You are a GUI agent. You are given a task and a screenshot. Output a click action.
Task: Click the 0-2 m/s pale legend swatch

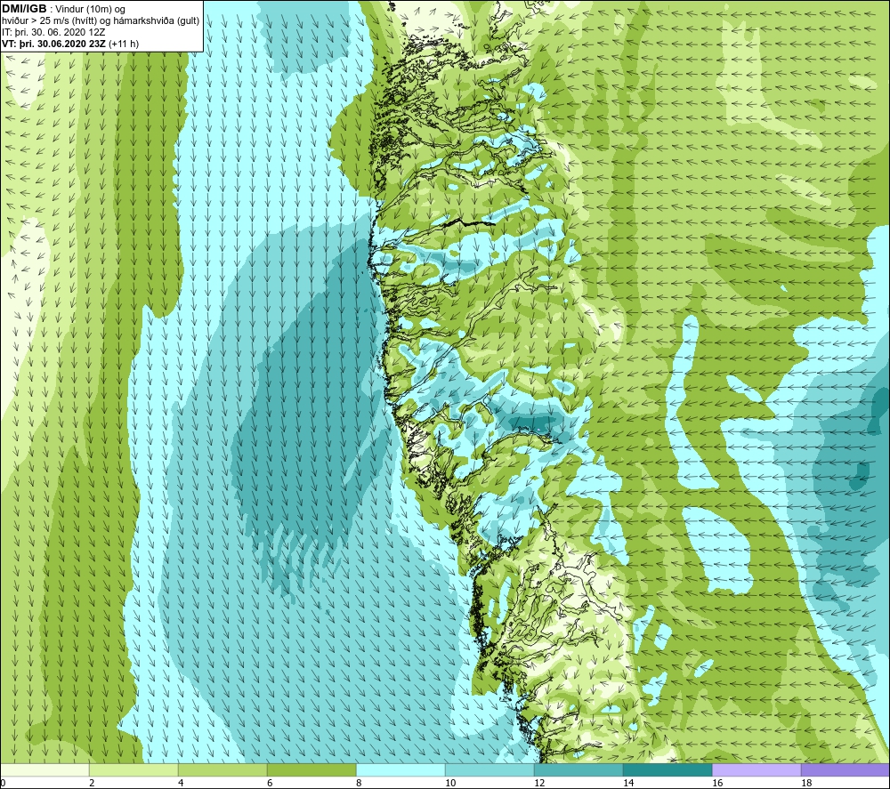(44, 769)
